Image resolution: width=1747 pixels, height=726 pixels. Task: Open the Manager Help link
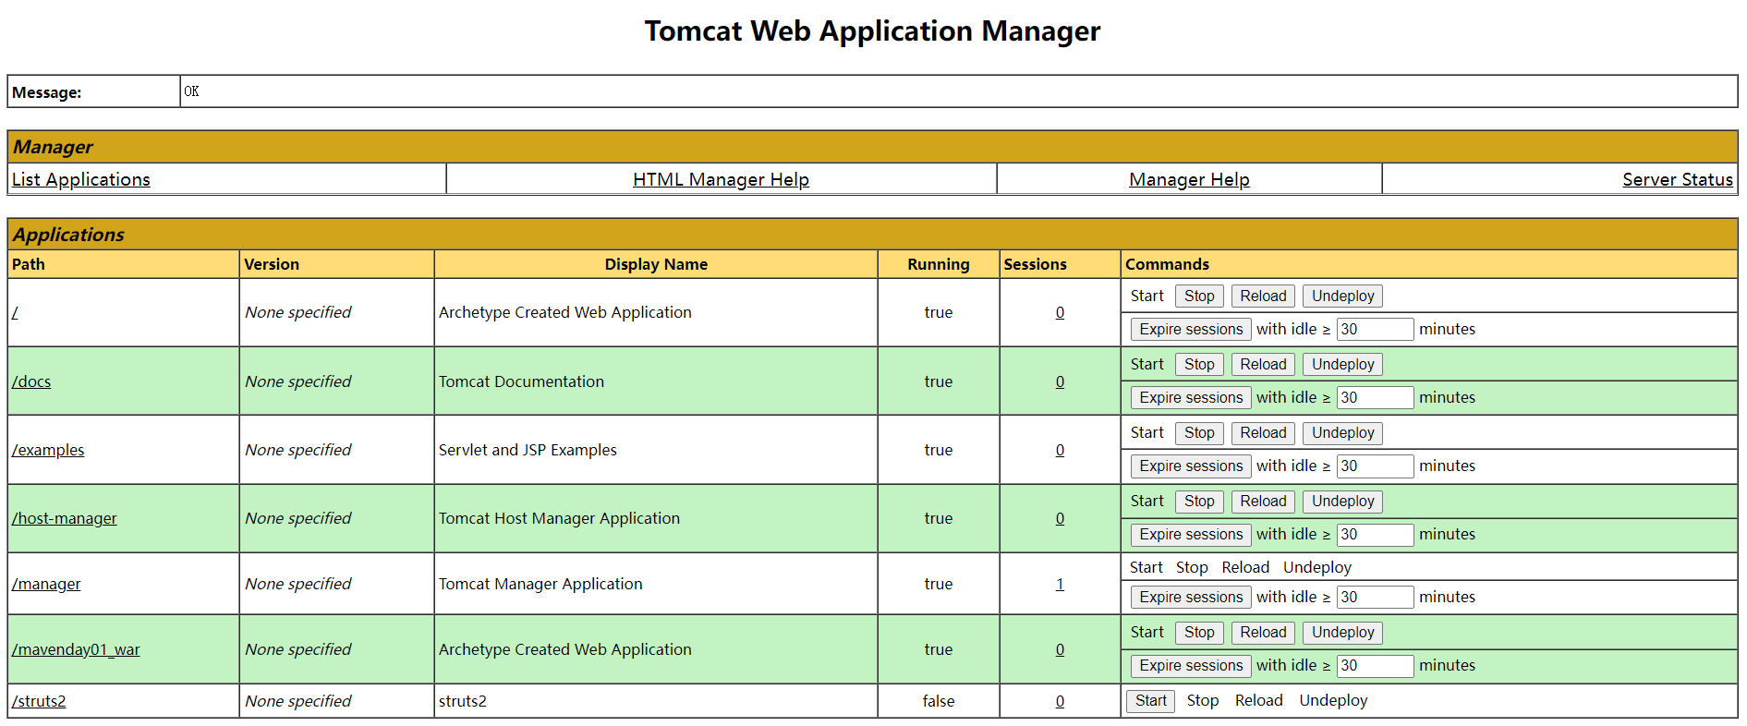pos(1189,179)
